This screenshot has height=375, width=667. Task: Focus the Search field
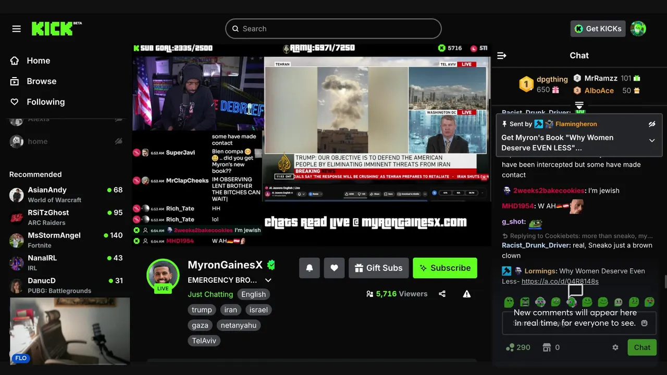tap(333, 29)
